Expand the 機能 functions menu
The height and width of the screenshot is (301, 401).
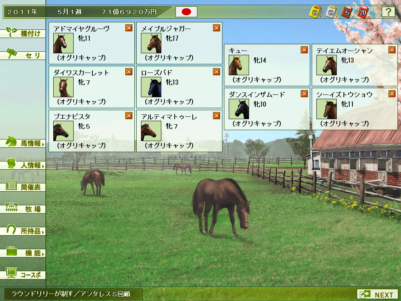[23, 253]
